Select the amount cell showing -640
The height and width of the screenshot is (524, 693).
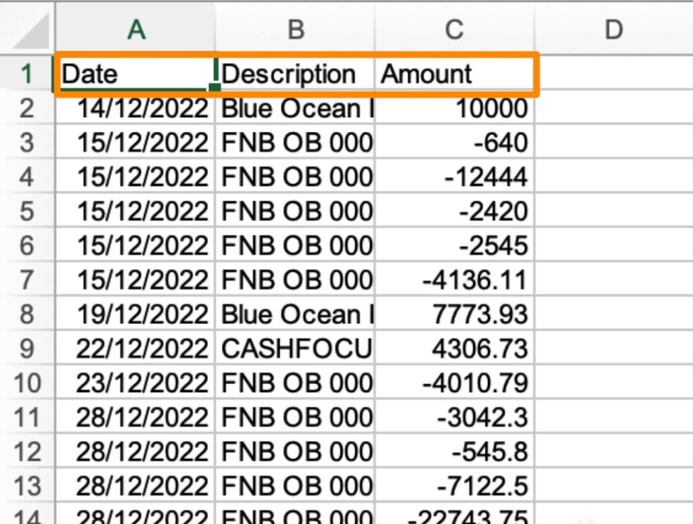[454, 142]
